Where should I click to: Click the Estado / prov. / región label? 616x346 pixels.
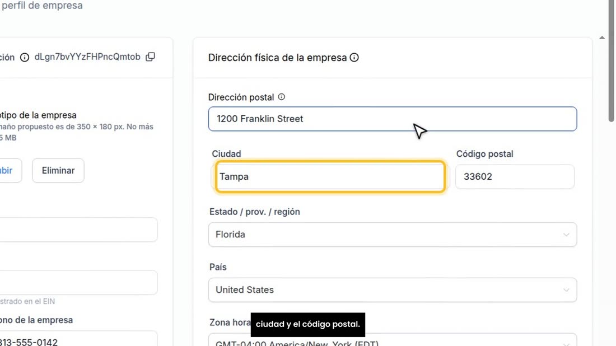255,212
